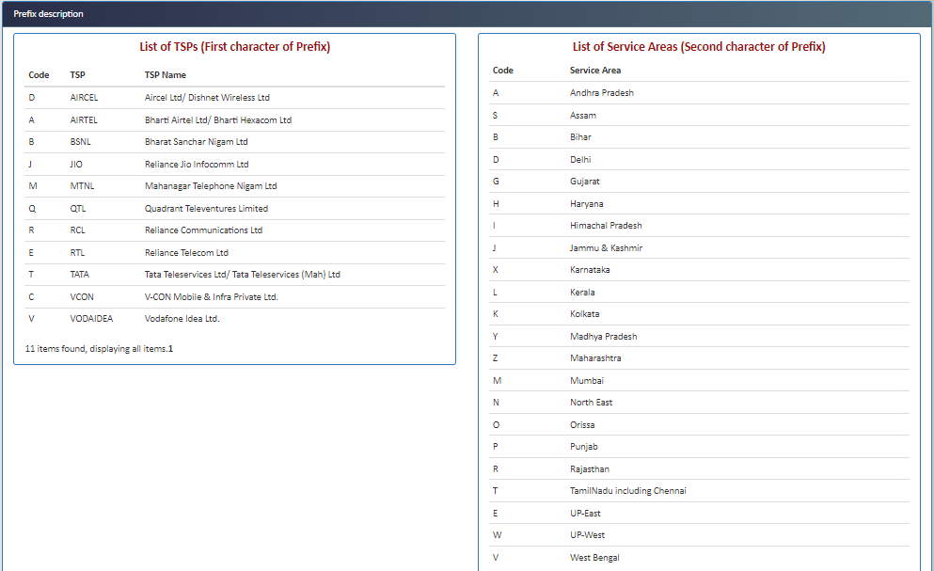934x571 pixels.
Task: Select the Punjab service area
Action: coord(584,447)
